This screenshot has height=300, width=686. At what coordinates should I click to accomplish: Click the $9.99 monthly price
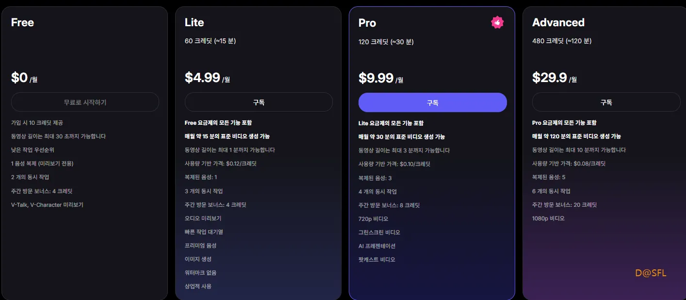click(381, 78)
